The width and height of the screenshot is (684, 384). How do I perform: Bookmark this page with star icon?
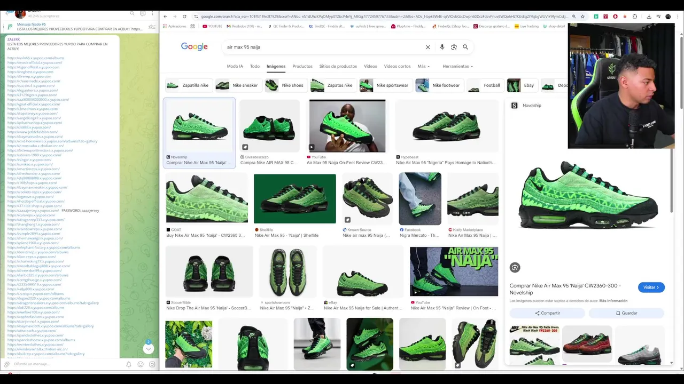point(582,17)
